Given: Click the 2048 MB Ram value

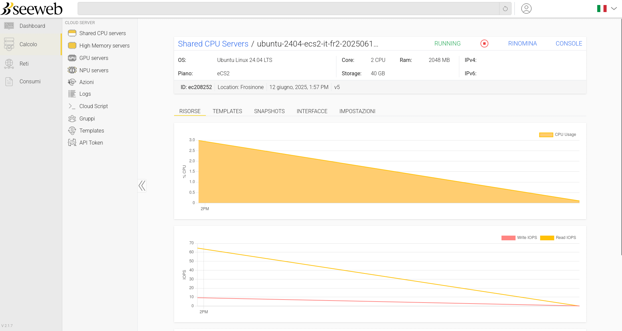Looking at the screenshot, I should pos(439,60).
